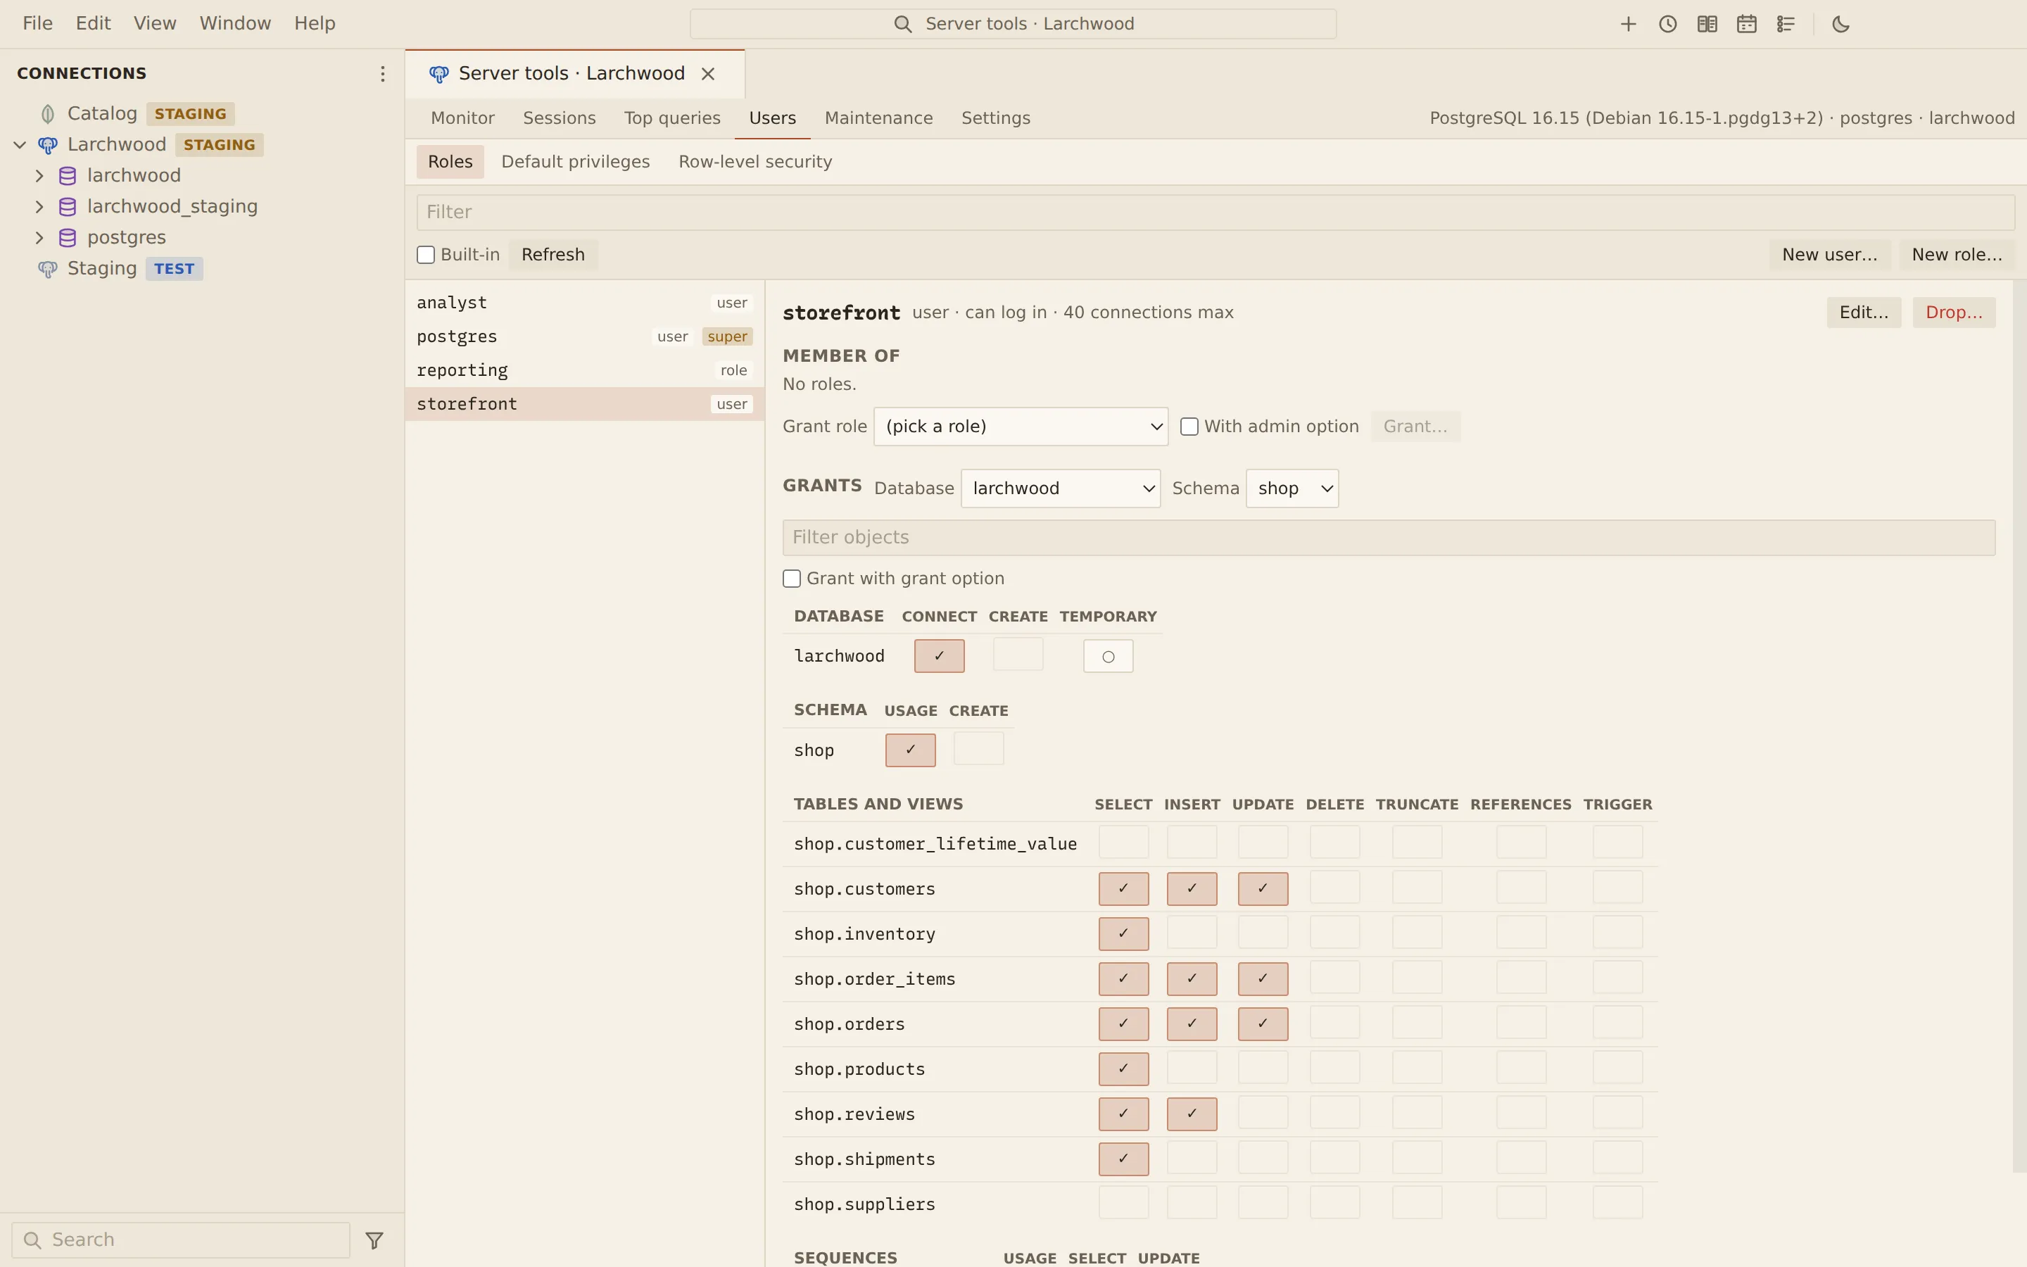Click the Filter objects field

tap(1389, 538)
